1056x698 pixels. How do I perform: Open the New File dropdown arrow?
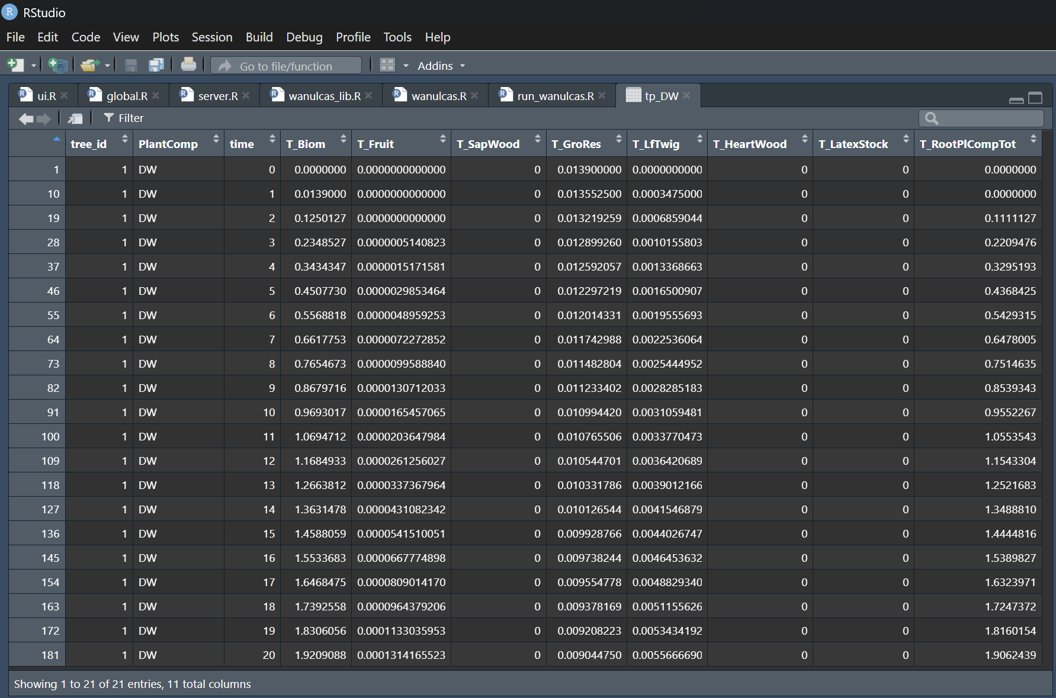[34, 66]
